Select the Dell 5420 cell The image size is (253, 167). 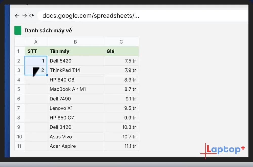75,61
